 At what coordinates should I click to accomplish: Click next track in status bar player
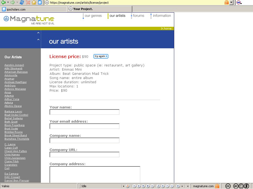pyautogui.click(x=152, y=186)
